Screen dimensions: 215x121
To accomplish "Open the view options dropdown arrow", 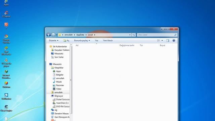I will [162, 40].
